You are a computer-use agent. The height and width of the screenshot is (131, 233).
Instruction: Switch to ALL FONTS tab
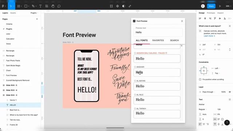pos(142,40)
